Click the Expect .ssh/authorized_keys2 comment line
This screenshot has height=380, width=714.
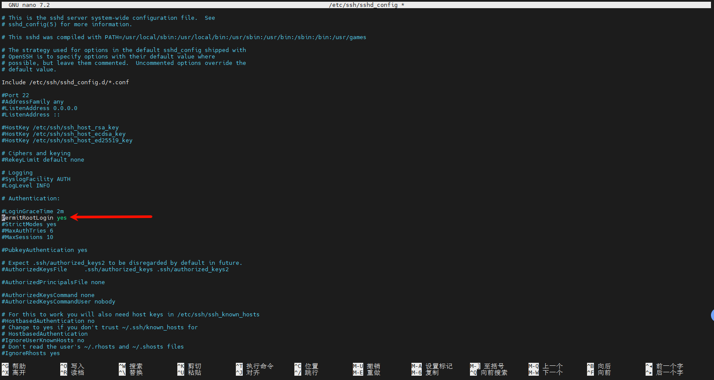pos(122,263)
